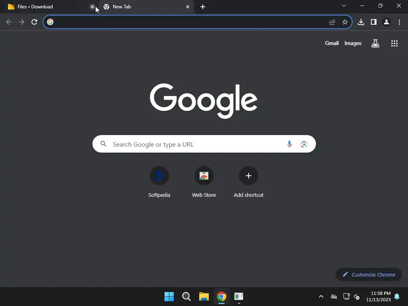Click the magnifier icon in search box
The height and width of the screenshot is (306, 408).
(x=103, y=144)
